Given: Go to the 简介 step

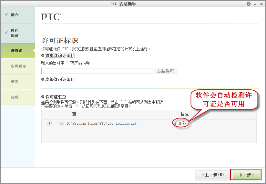Looking at the screenshot, I should [18, 15].
